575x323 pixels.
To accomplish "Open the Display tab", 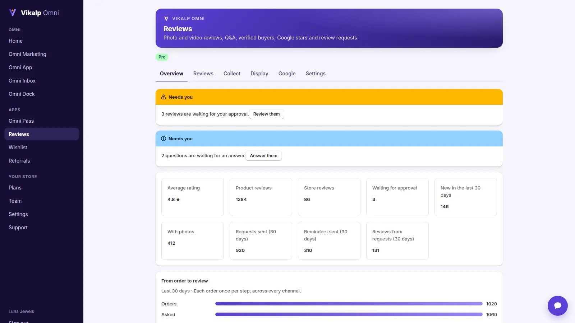I will 259,74.
